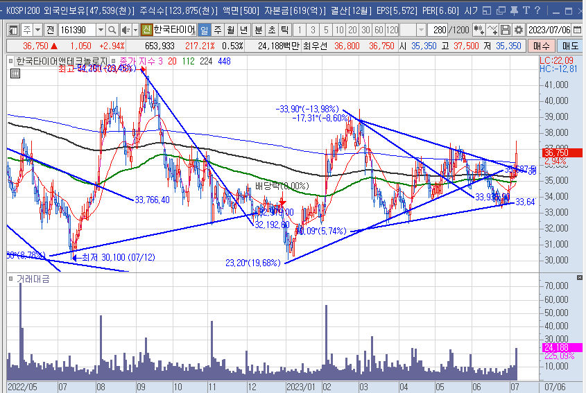Click moving average period 448 legend
This screenshot has height=393, width=586.
[x=224, y=61]
